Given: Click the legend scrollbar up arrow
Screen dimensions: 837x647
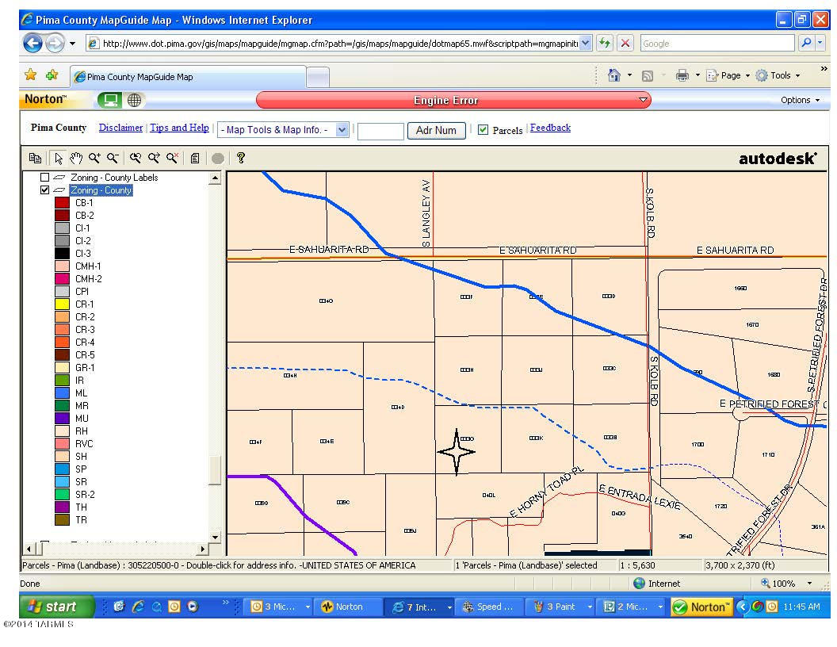Looking at the screenshot, I should [215, 178].
